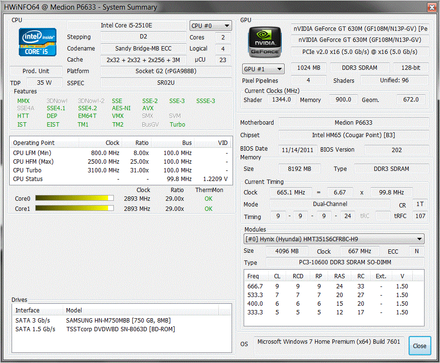The height and width of the screenshot is (363, 440).
Task: Select the TSSTcorp DVDWBD drive row
Action: point(122,329)
